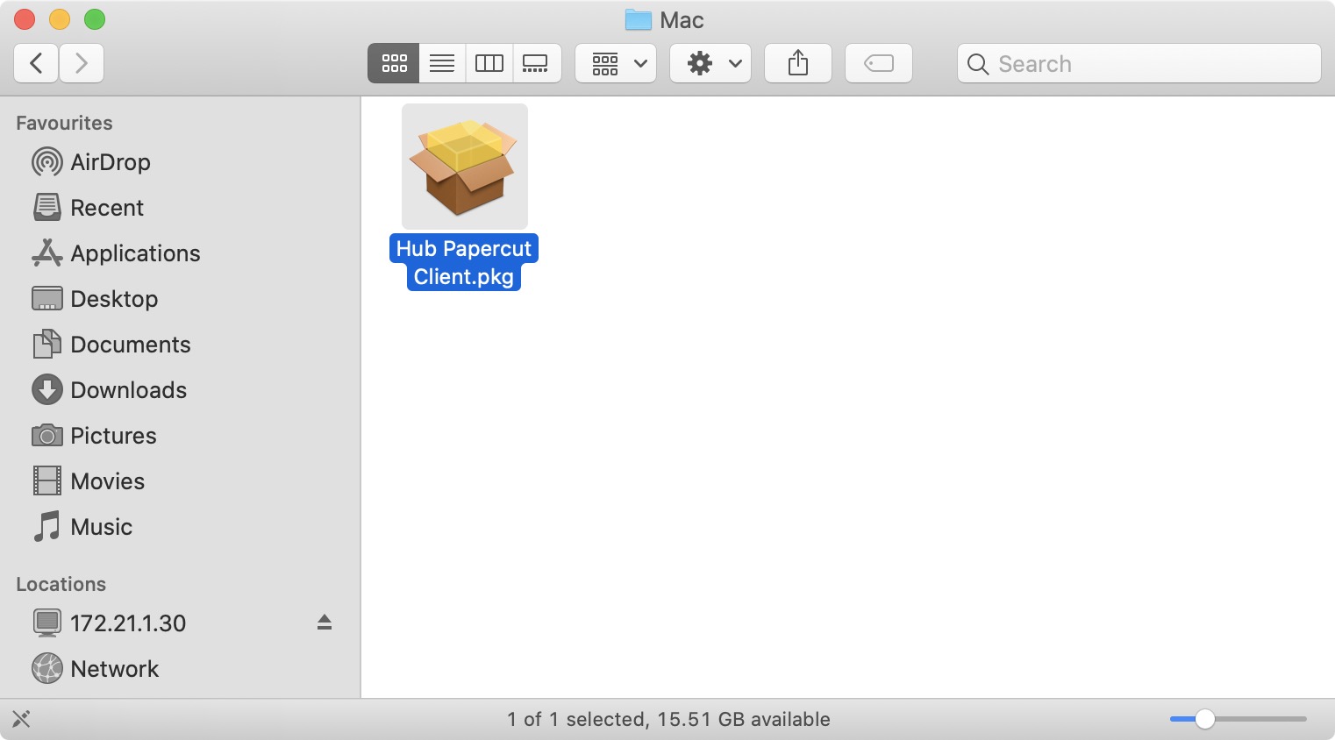Close the Finder window
1335x740 pixels.
coord(25,19)
